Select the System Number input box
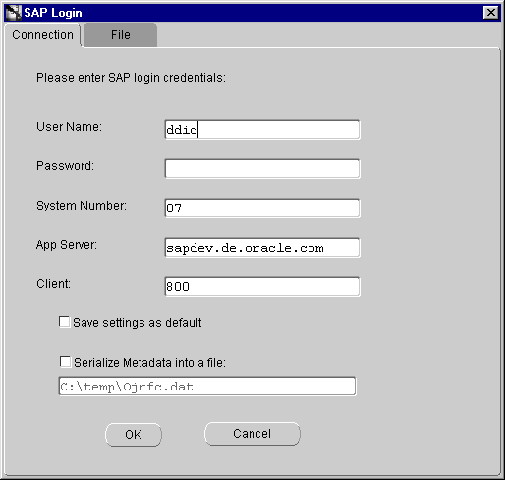 [262, 209]
